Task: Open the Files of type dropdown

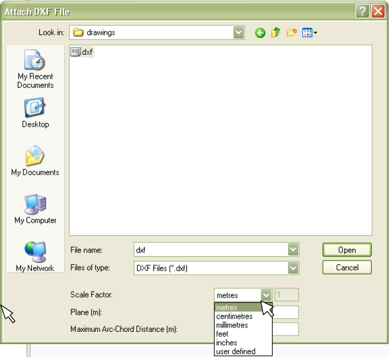Action: tap(294, 268)
